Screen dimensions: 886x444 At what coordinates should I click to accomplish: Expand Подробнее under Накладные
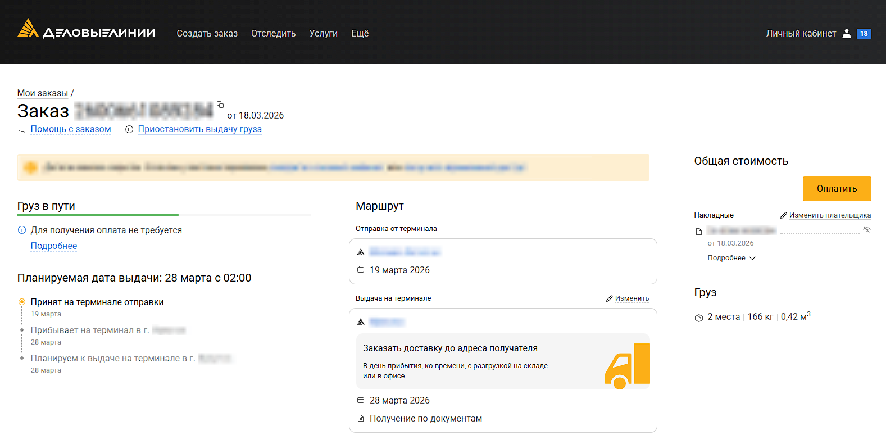[x=731, y=258]
